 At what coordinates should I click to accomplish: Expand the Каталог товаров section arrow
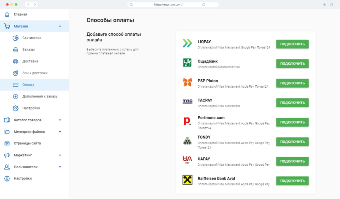tap(60, 120)
